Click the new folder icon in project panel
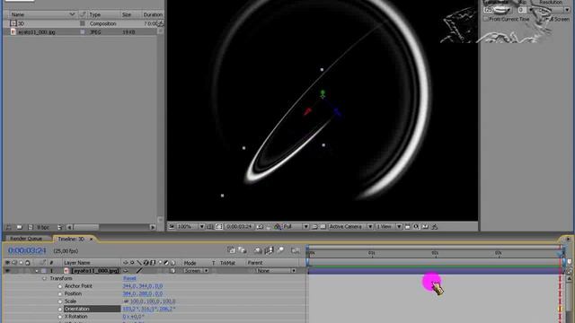The width and height of the screenshot is (575, 323). point(20,227)
